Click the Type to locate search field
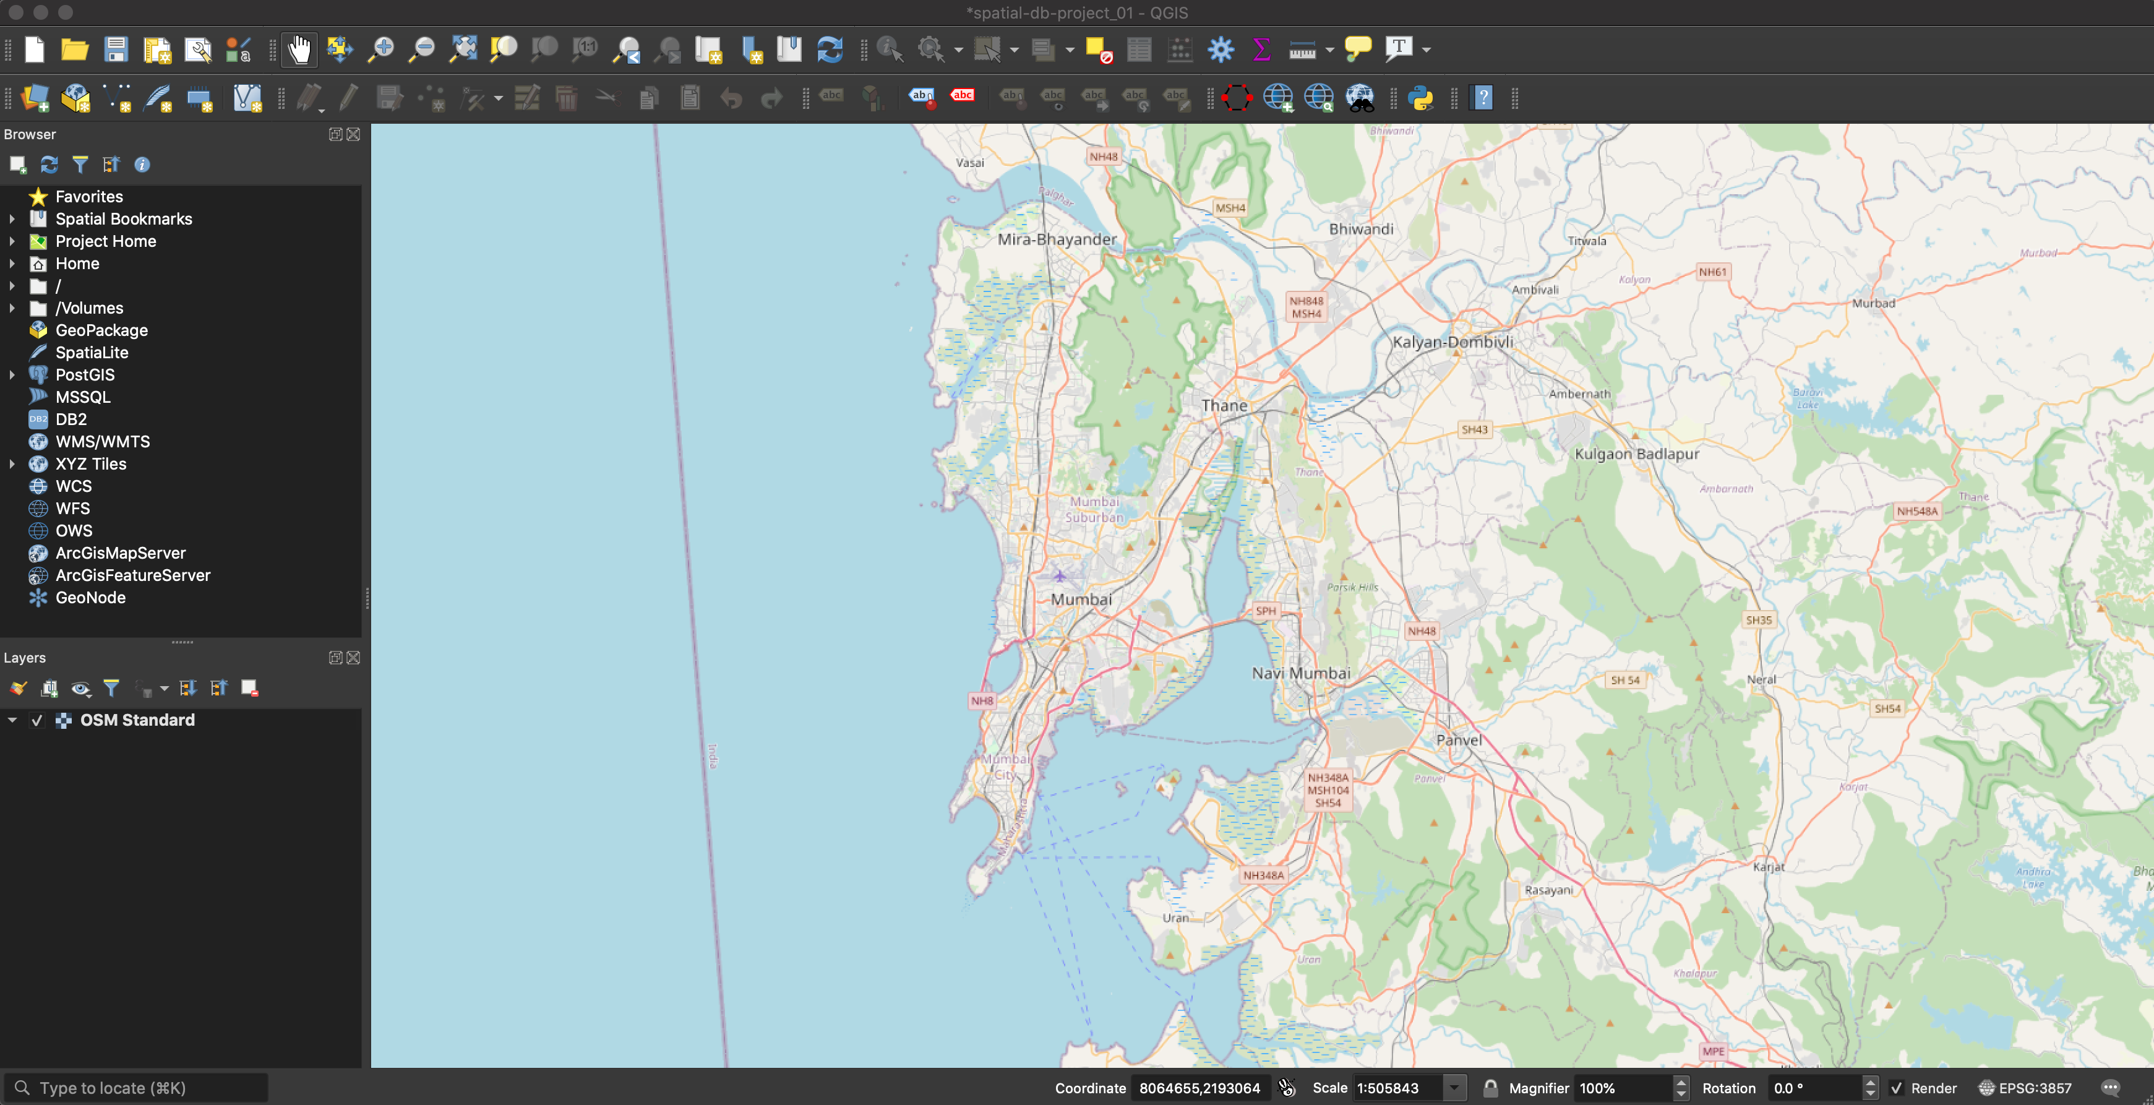 click(x=142, y=1088)
